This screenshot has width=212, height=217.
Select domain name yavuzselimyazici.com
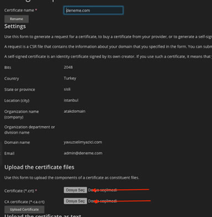83,142
